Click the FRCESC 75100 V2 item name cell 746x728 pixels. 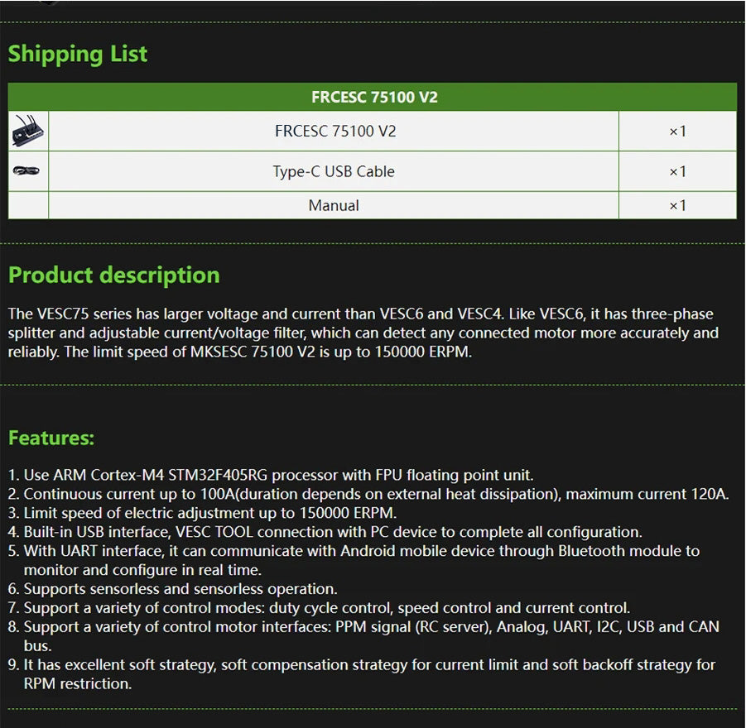coord(335,131)
